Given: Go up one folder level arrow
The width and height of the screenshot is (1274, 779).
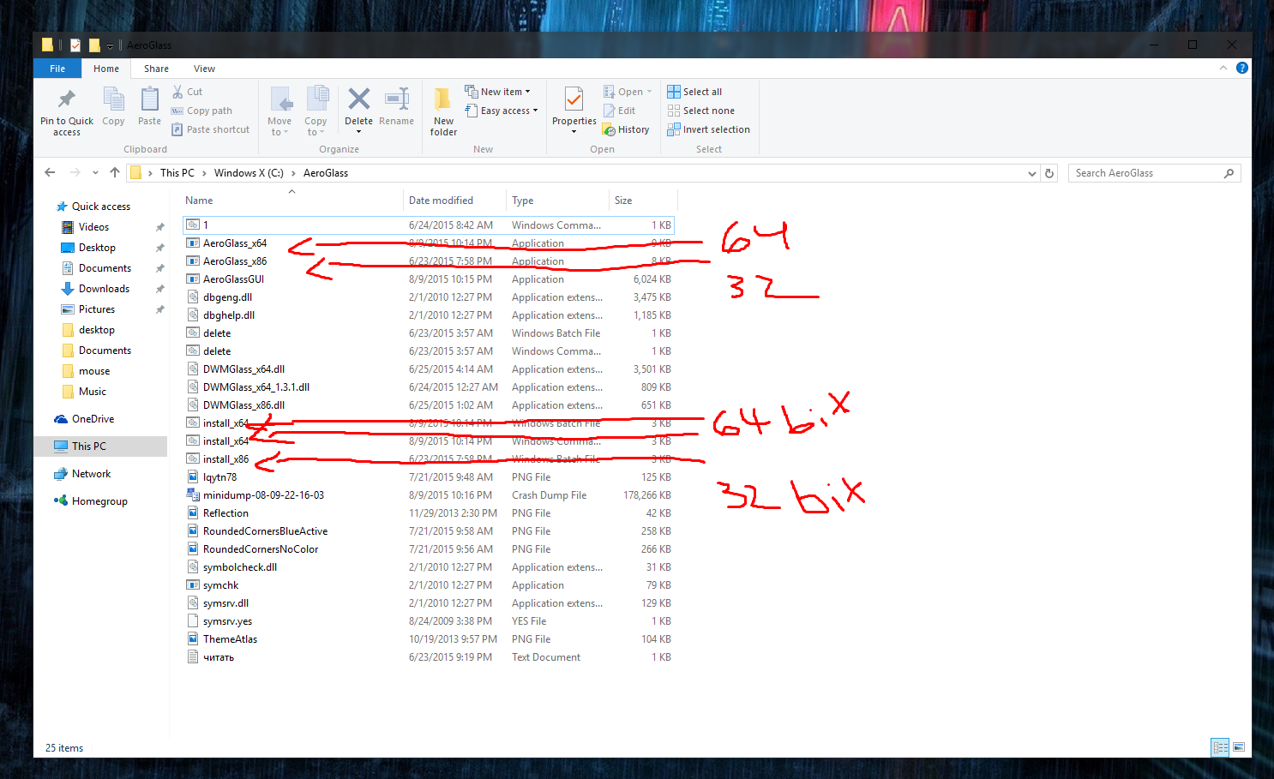Looking at the screenshot, I should [x=115, y=172].
